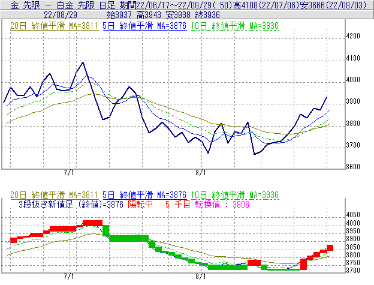
Task: Click the upper chart axis label '3800'
Action: (353, 124)
